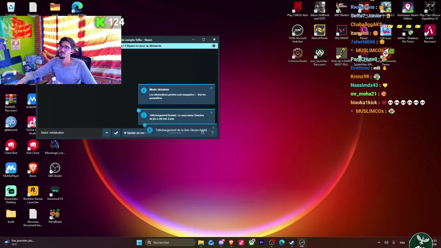Dismiss the Téléchargement terminé notification
Screen dimensions: 441x248
tap(211, 113)
